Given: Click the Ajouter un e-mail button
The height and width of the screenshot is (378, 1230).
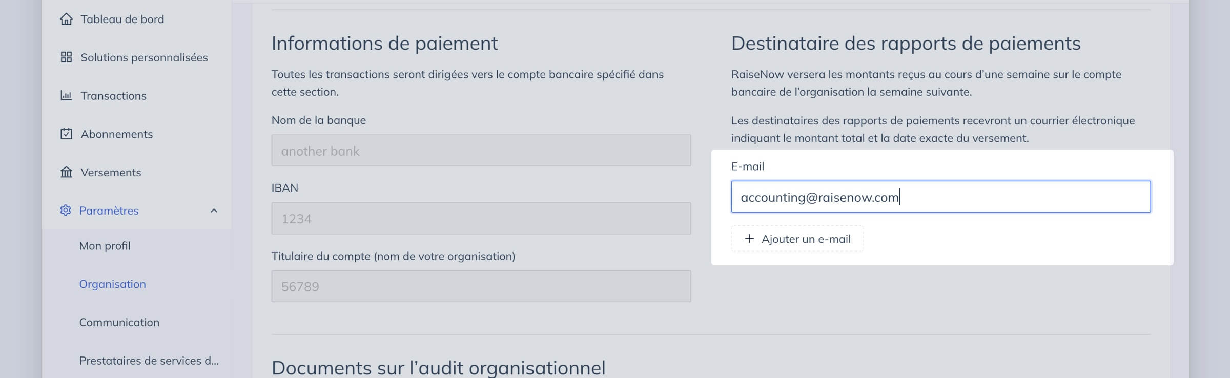Looking at the screenshot, I should pyautogui.click(x=797, y=239).
